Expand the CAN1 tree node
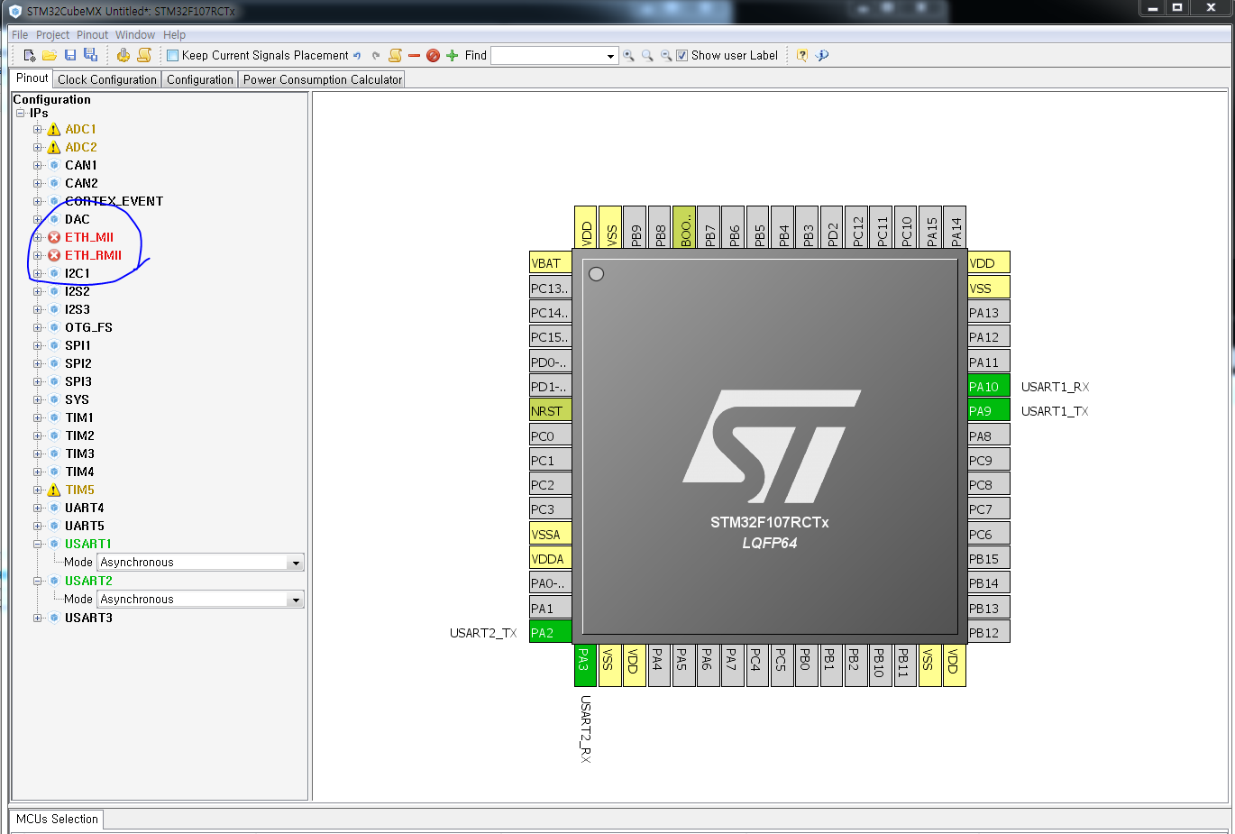This screenshot has width=1235, height=834. pos(38,165)
